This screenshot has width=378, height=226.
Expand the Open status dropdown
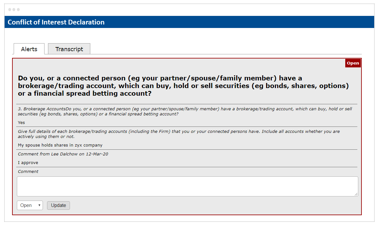[x=30, y=205]
